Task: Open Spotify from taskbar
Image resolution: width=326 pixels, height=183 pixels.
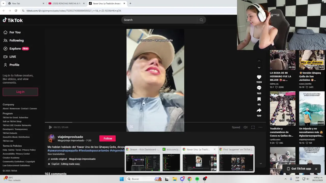Action: click(x=197, y=179)
